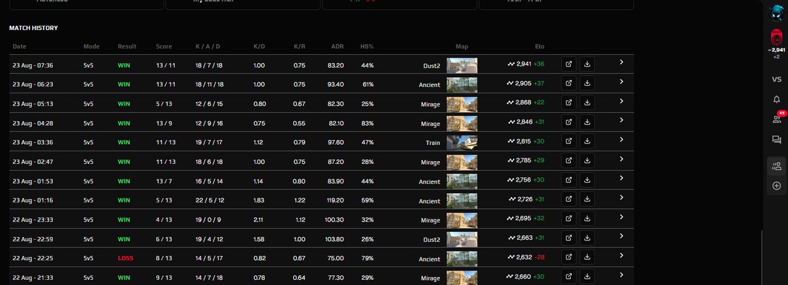This screenshot has height=285, width=788.
Task: Click the Elo column header
Action: 540,47
